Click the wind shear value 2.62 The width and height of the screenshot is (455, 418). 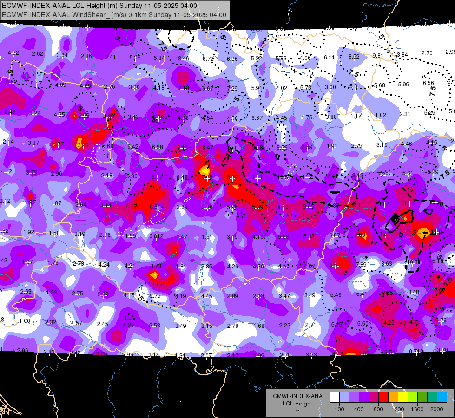point(38,54)
